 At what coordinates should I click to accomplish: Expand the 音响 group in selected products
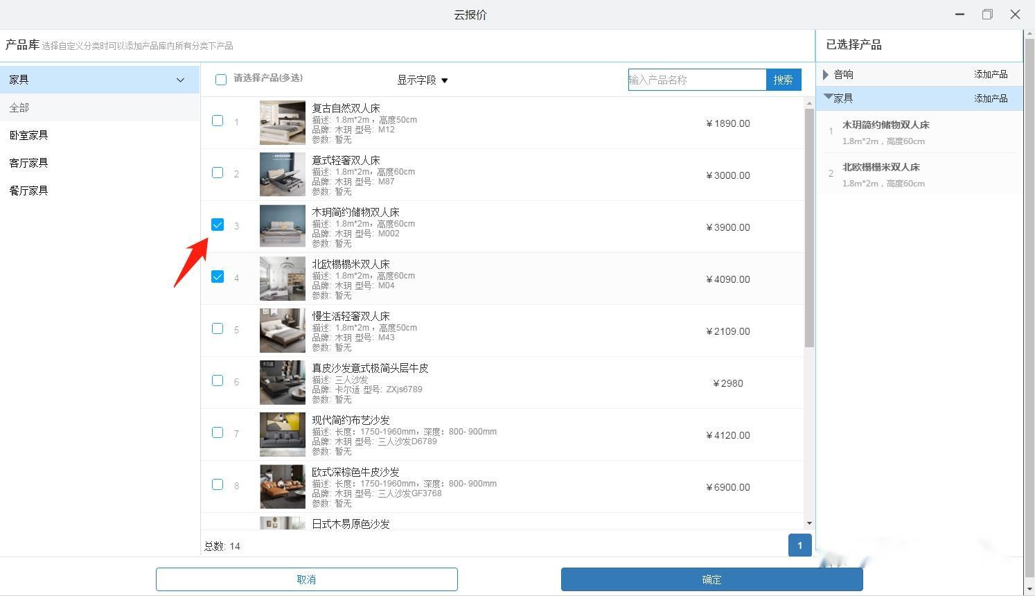point(826,74)
